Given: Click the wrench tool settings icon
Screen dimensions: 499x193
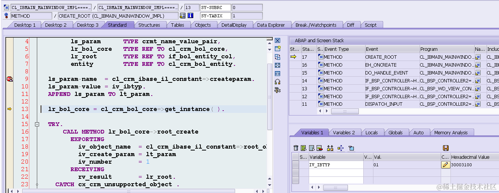Looking at the screenshot, I should click(278, 90).
